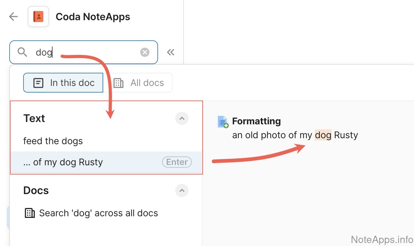Click the Formatting page icon in the preview
Image resolution: width=414 pixels, height=246 pixels.
[223, 122]
